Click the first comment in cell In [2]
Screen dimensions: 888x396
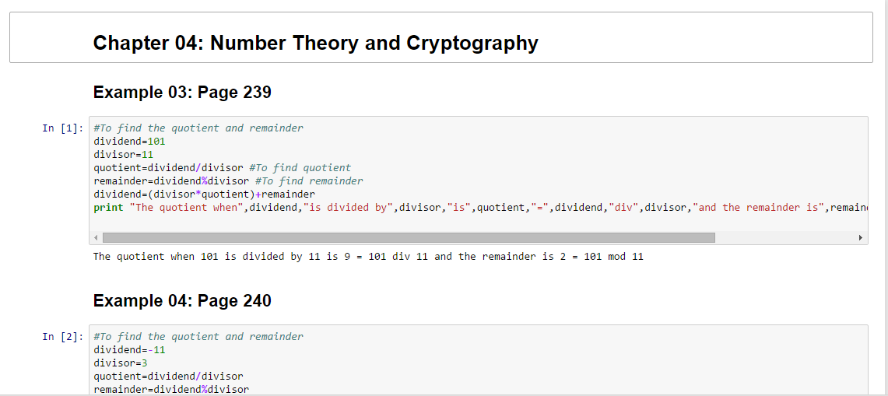click(x=198, y=337)
